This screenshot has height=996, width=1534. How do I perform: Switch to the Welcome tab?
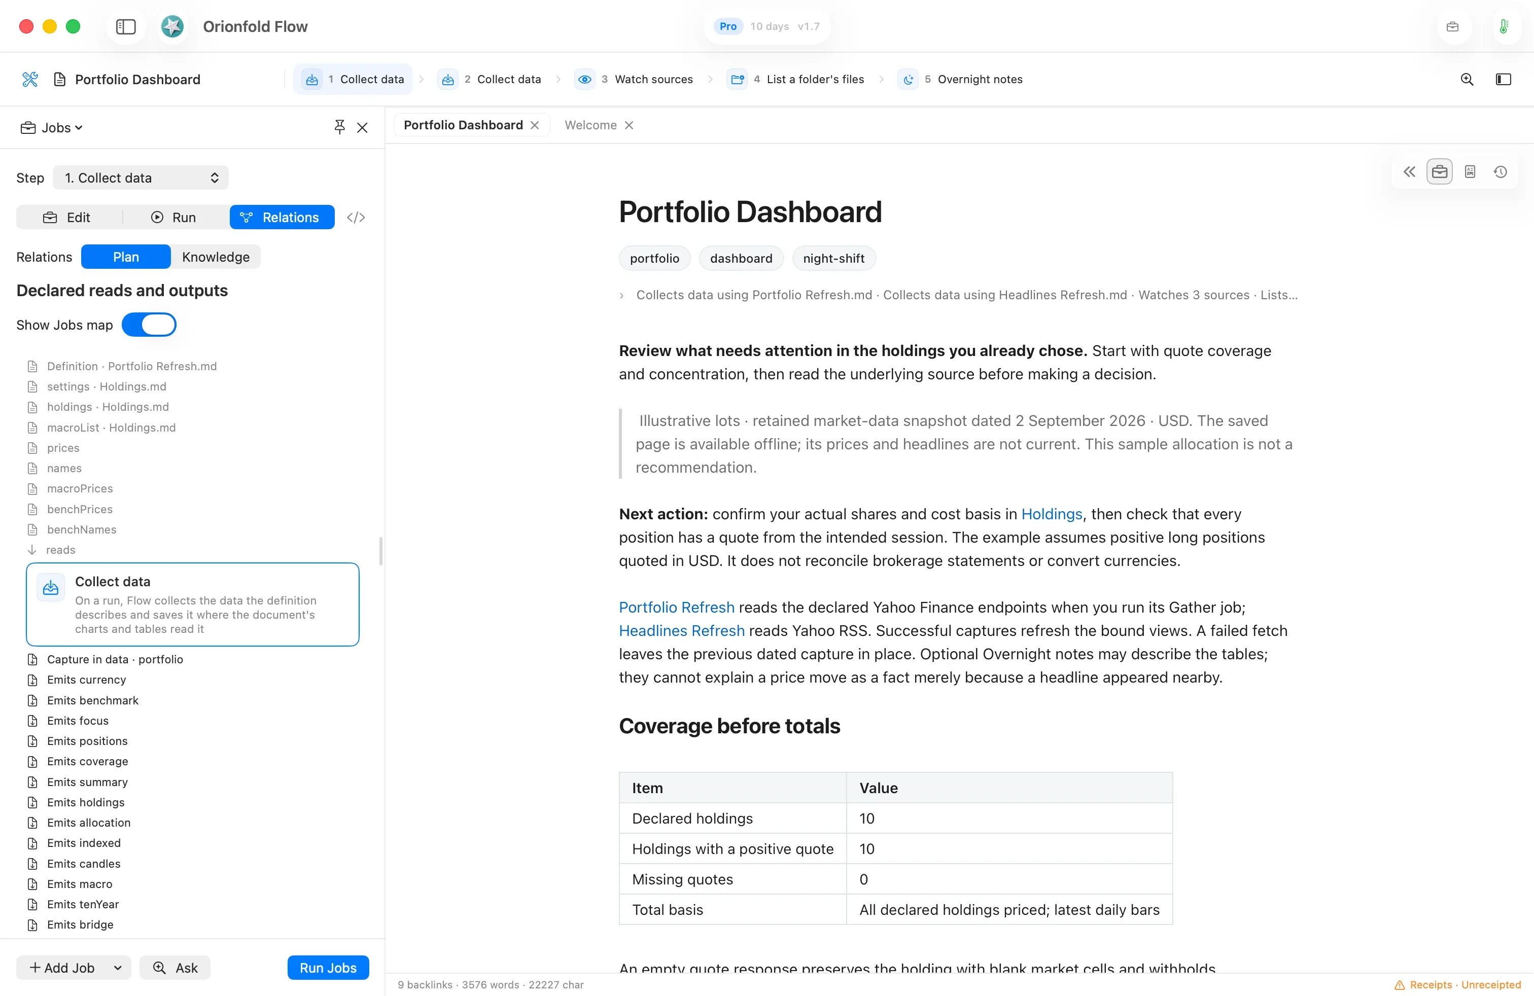[x=590, y=125]
